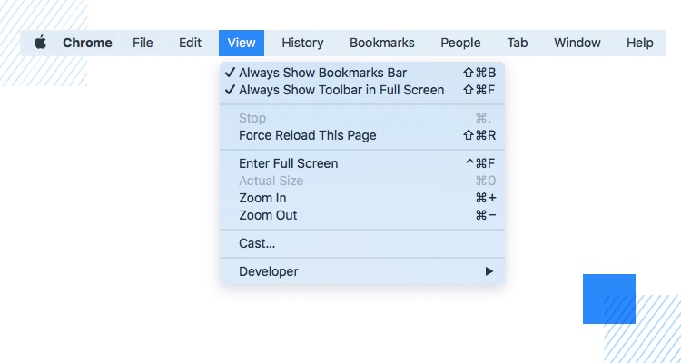Select the Cast... option

[362, 243]
